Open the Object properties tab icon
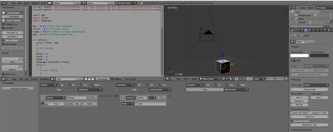Viewport: 333px width, 132px height. tap(310, 30)
